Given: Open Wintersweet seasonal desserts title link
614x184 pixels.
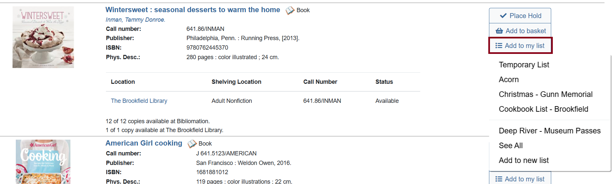Looking at the screenshot, I should pos(192,10).
